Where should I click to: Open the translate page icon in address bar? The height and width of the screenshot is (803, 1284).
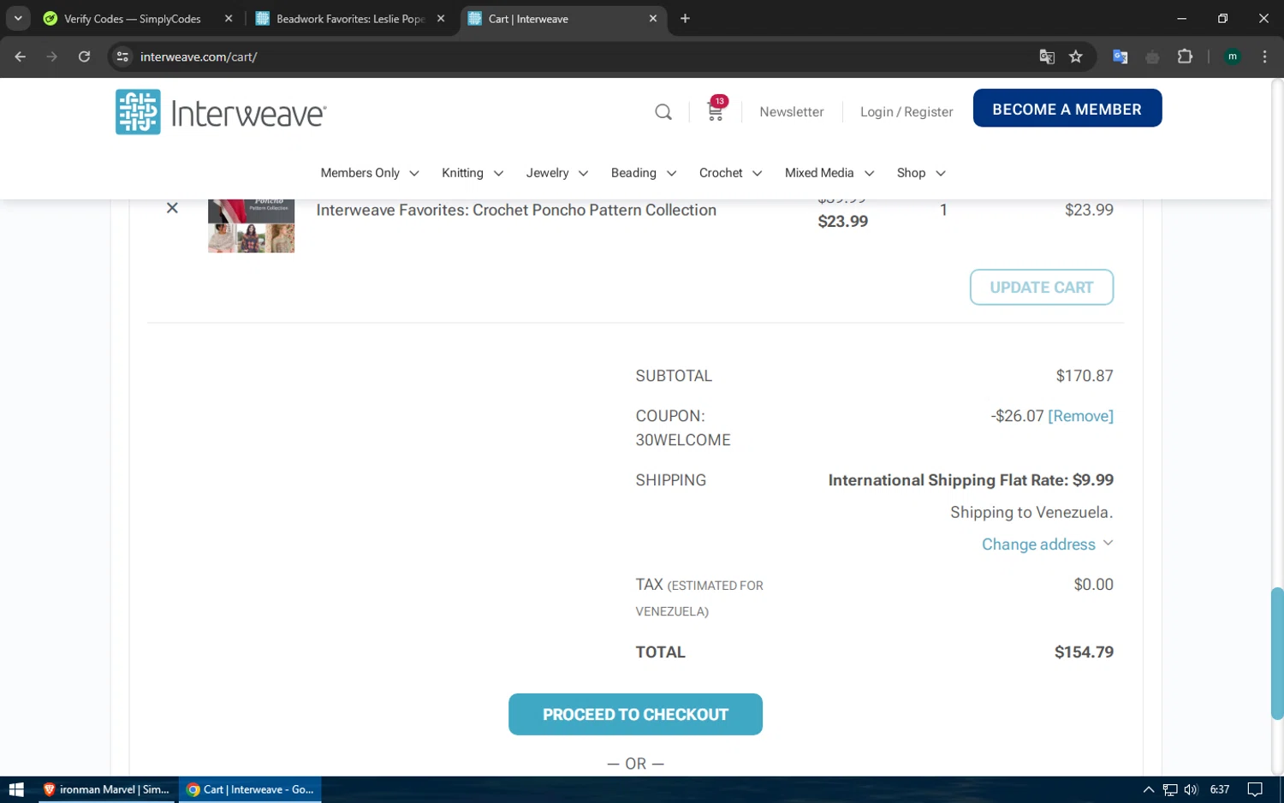(1047, 57)
